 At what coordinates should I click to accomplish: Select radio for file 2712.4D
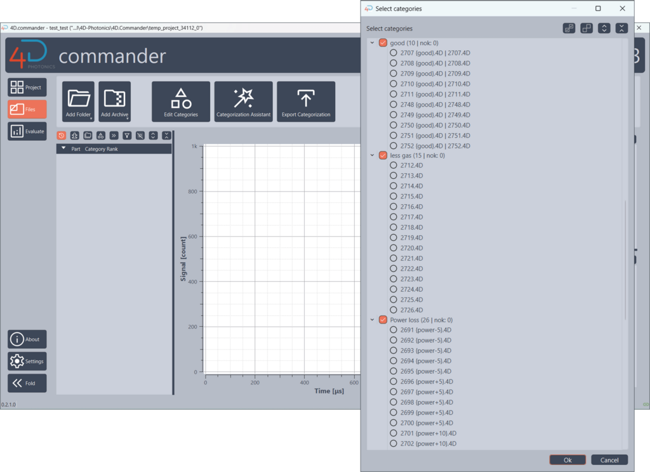[394, 166]
